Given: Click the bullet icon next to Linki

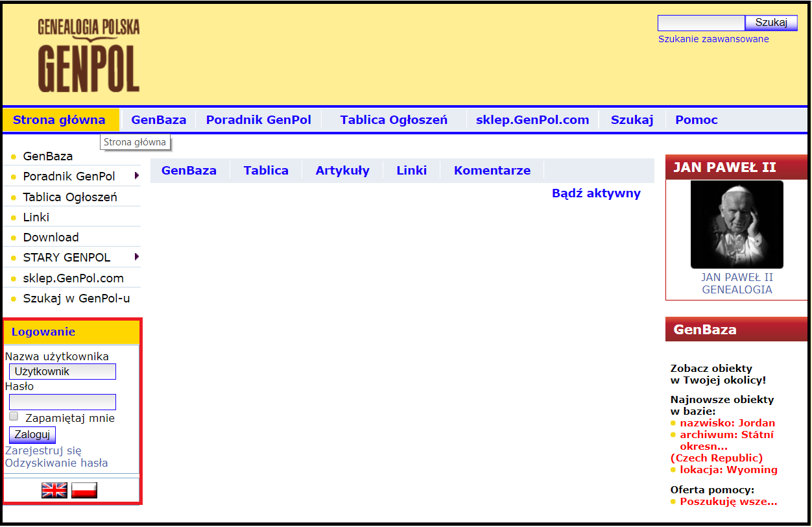Looking at the screenshot, I should point(14,217).
